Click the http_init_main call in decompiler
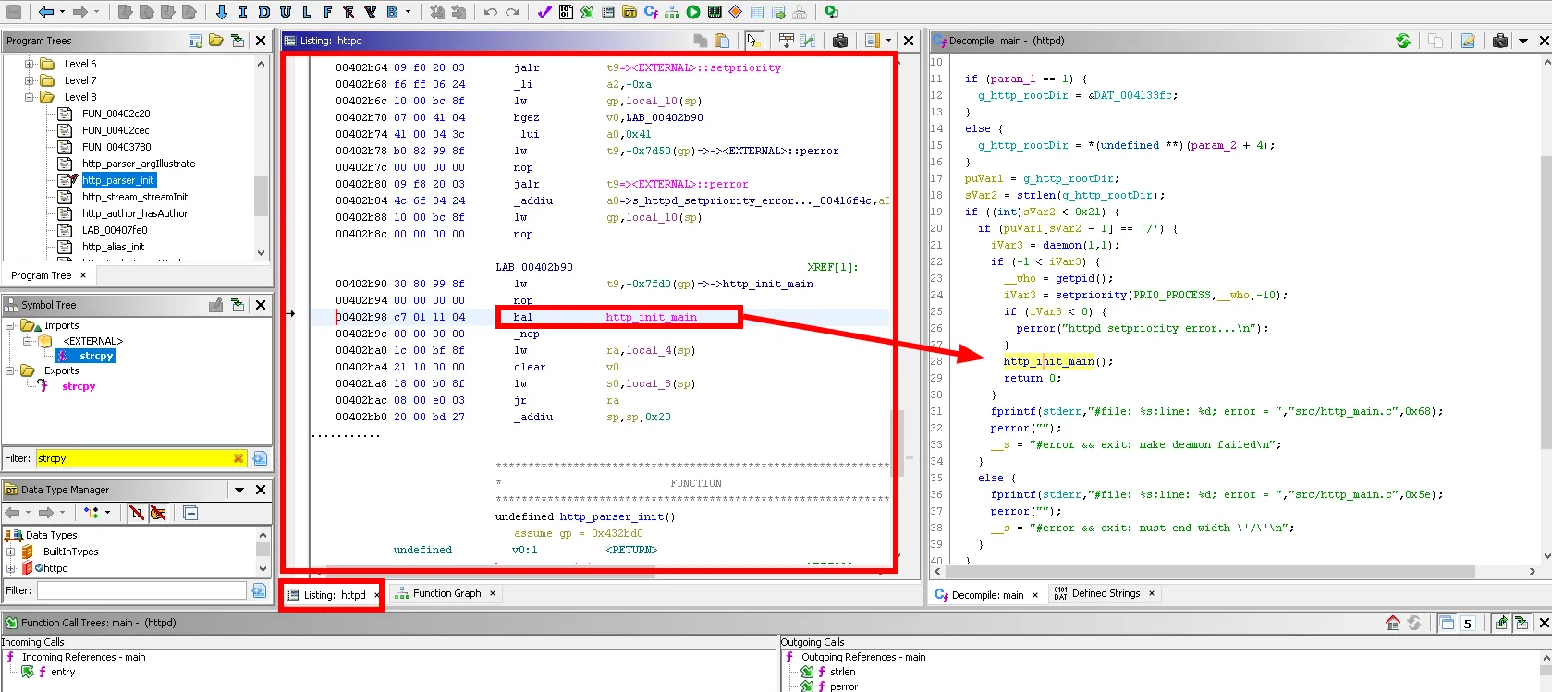The image size is (1552, 692). coord(1048,361)
